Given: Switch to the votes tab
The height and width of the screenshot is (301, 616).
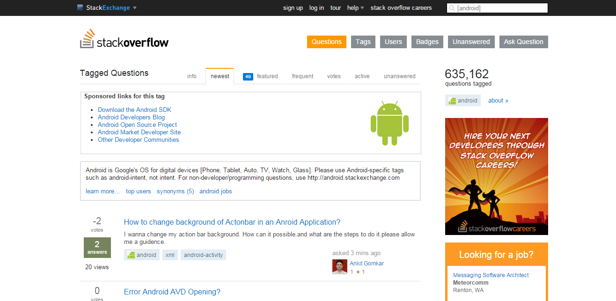Looking at the screenshot, I should coord(334,76).
